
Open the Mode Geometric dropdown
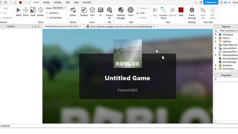tap(59, 8)
